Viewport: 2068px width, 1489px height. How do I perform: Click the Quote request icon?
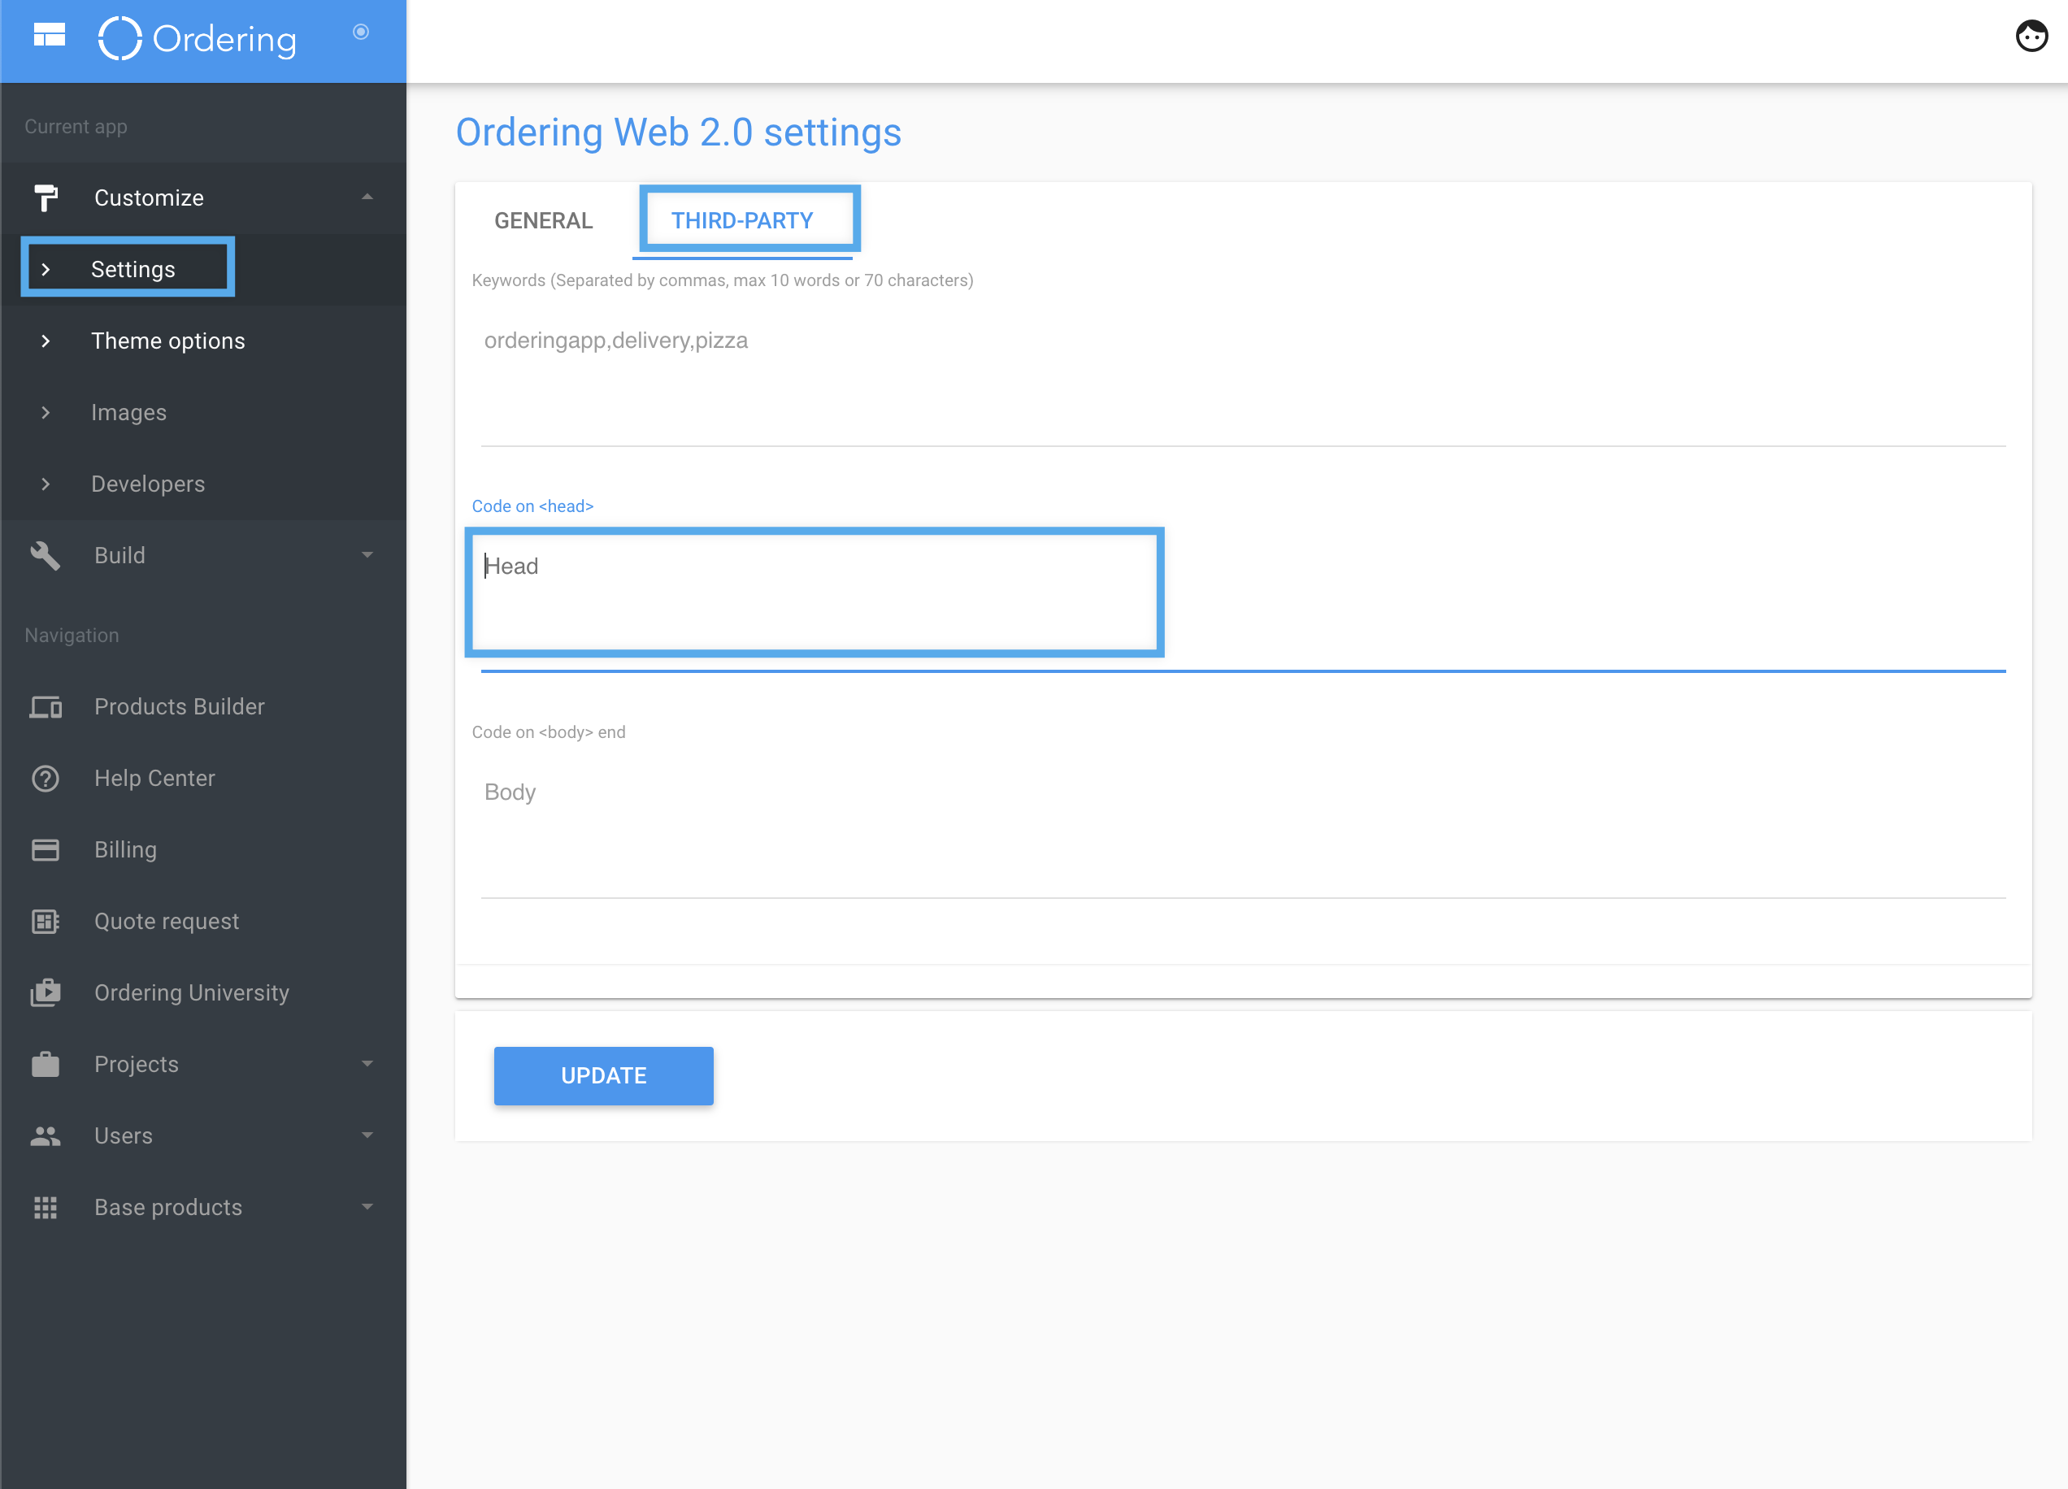tap(46, 921)
